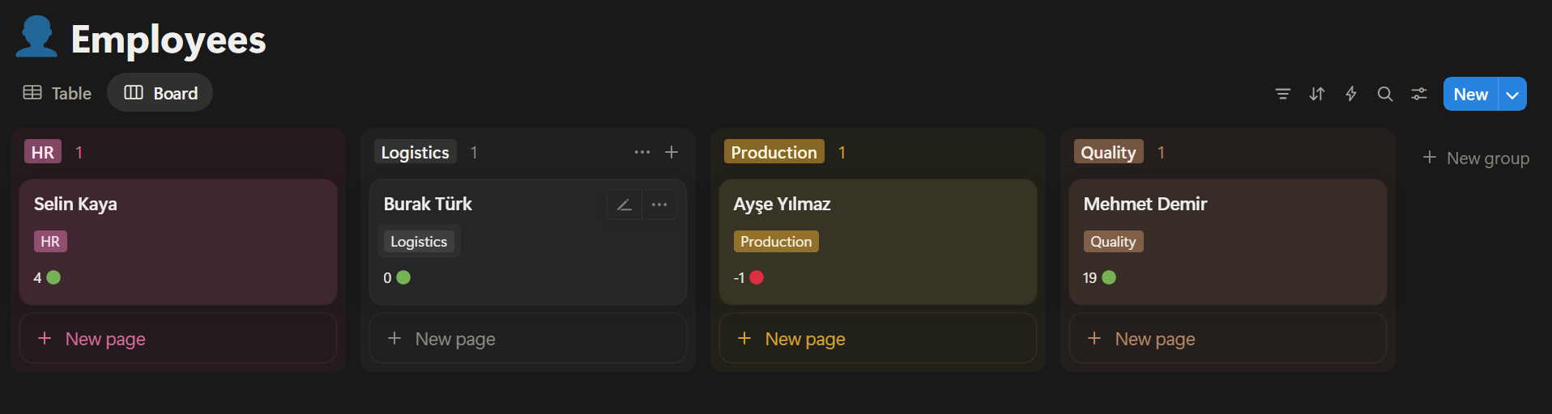Open automations lightning bolt icon
The image size is (1552, 414).
pos(1351,94)
